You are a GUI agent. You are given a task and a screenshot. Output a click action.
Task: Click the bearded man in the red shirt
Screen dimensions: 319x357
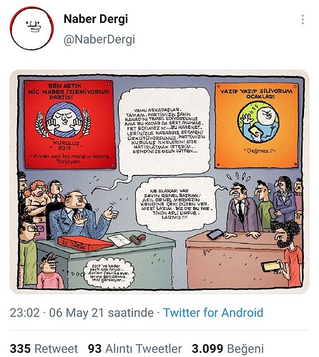coord(288,252)
